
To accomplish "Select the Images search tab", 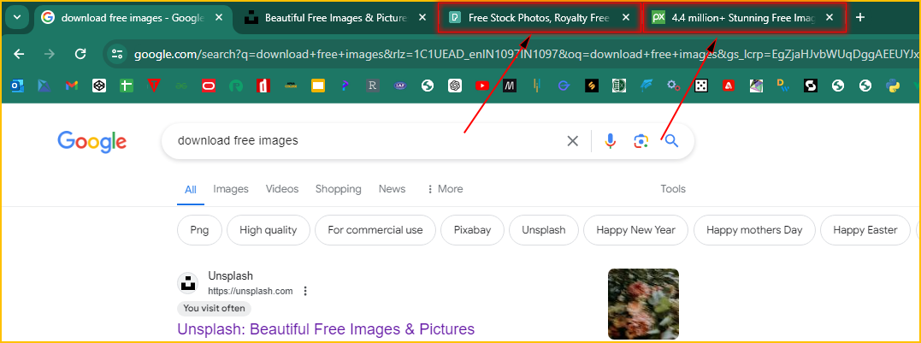I will pos(231,189).
